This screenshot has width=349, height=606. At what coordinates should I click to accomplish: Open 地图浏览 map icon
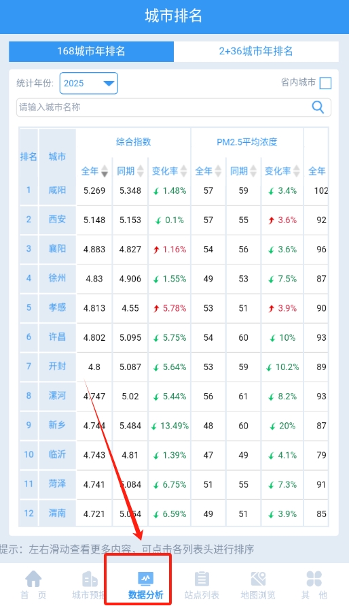pyautogui.click(x=258, y=579)
